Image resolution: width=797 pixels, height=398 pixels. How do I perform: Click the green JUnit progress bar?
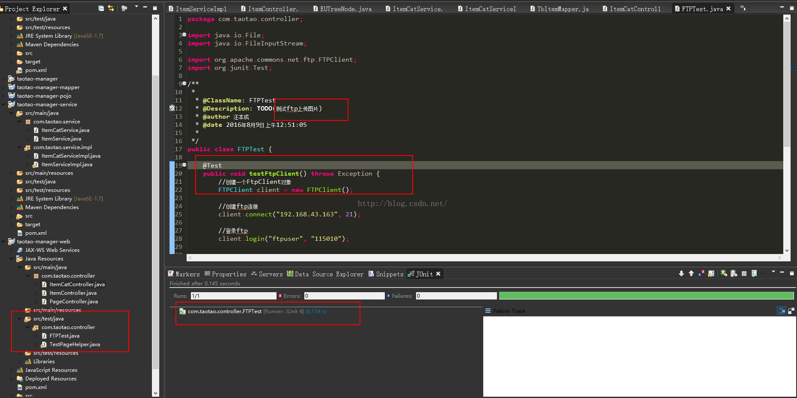[646, 296]
